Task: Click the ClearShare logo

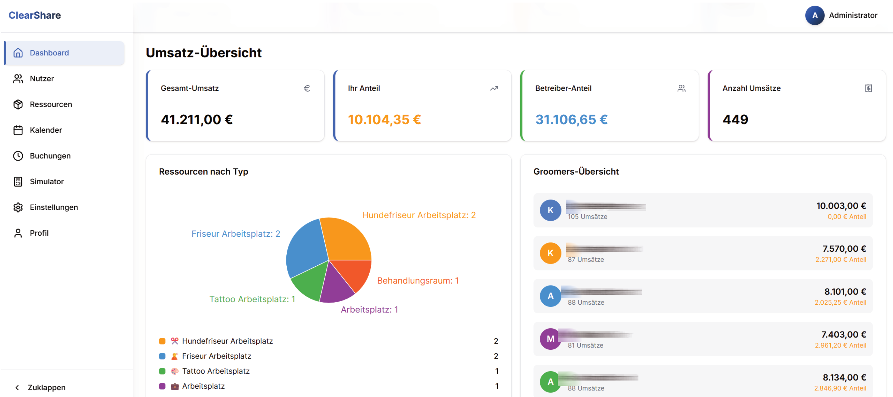Action: click(x=35, y=15)
